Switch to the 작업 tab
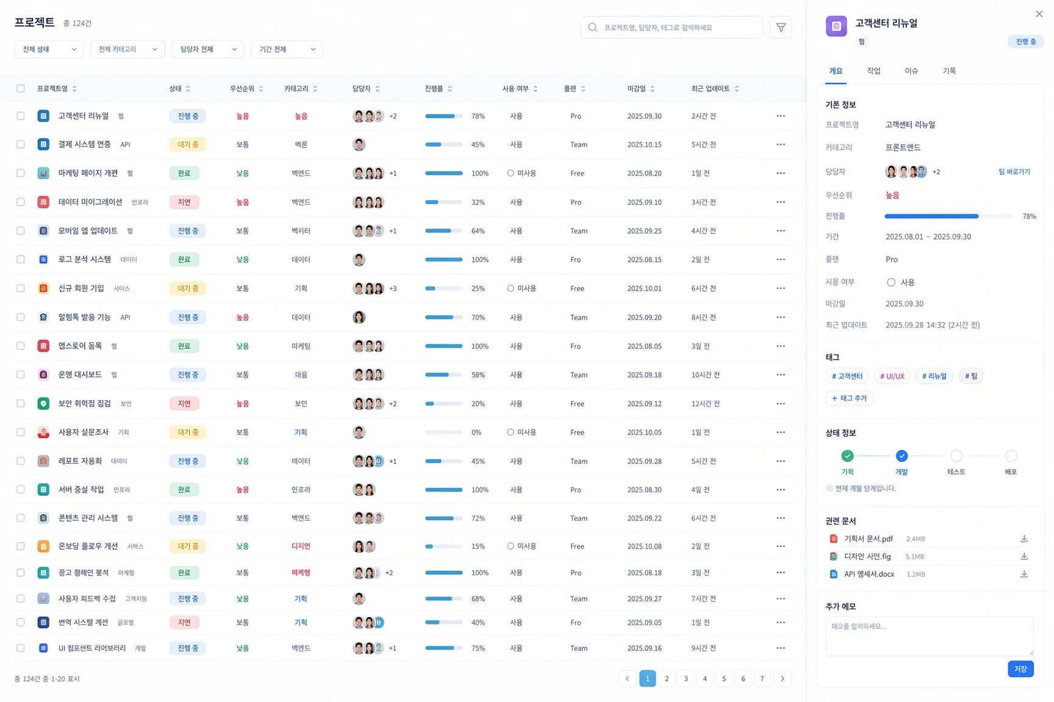1054x702 pixels. (873, 71)
